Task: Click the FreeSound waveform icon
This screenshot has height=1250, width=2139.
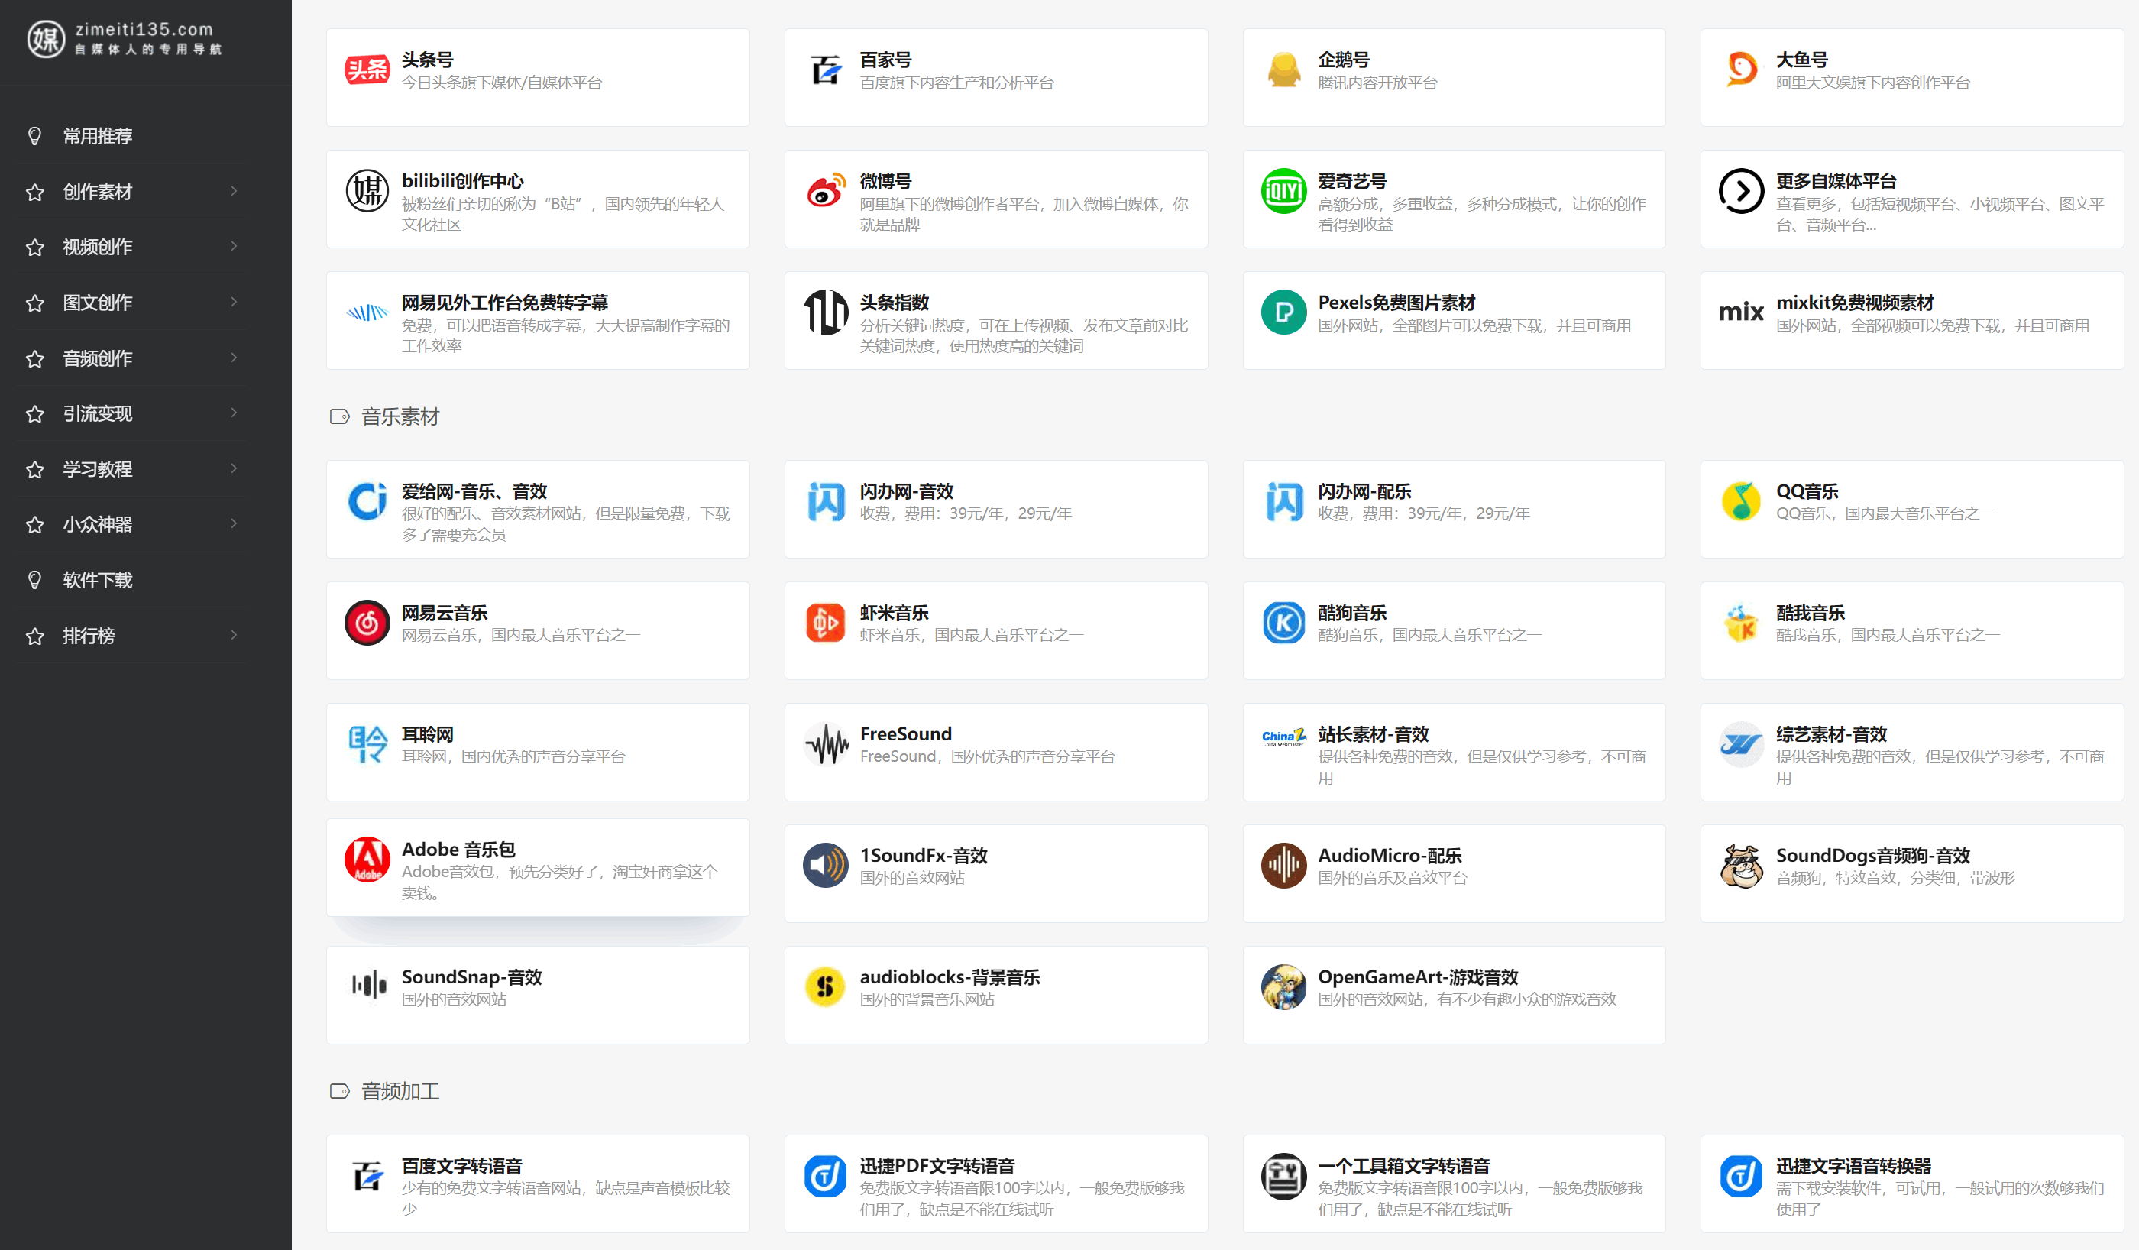Action: pyautogui.click(x=826, y=744)
